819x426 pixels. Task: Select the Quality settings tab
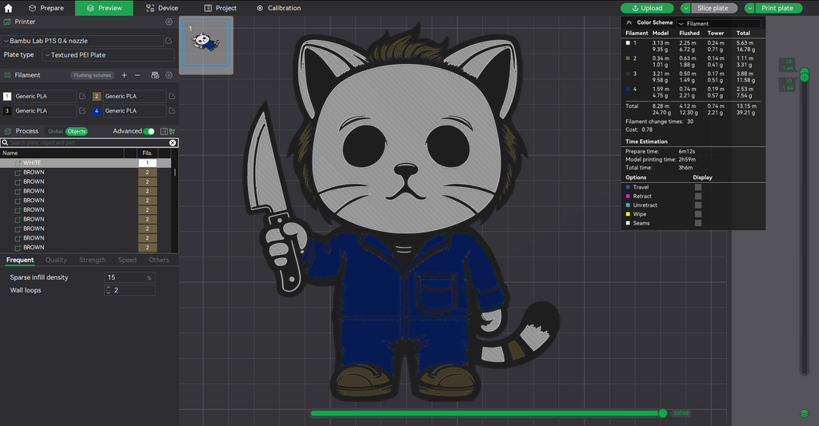tap(56, 260)
